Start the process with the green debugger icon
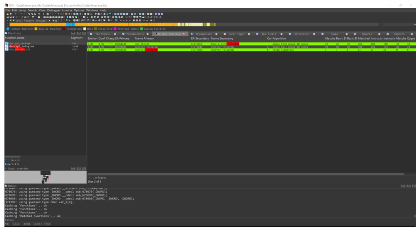The width and height of the screenshot is (416, 228). click(8, 20)
